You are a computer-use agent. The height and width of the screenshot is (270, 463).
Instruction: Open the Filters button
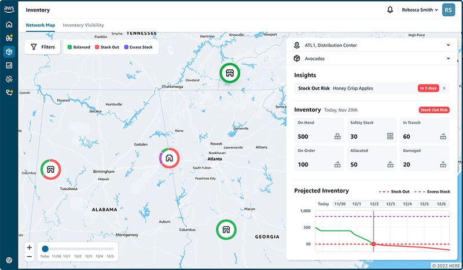tap(43, 47)
